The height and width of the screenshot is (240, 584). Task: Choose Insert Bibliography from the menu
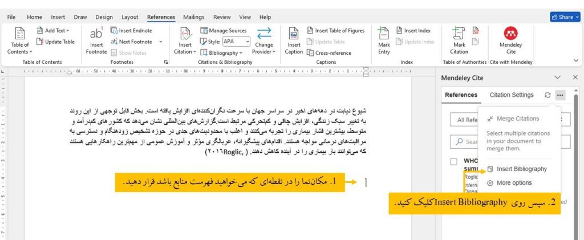518,169
